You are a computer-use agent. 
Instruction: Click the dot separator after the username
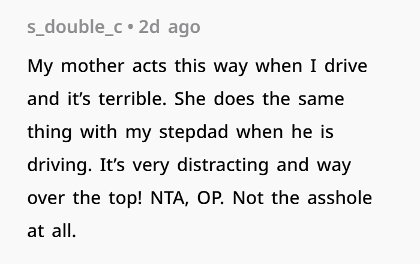tap(131, 28)
